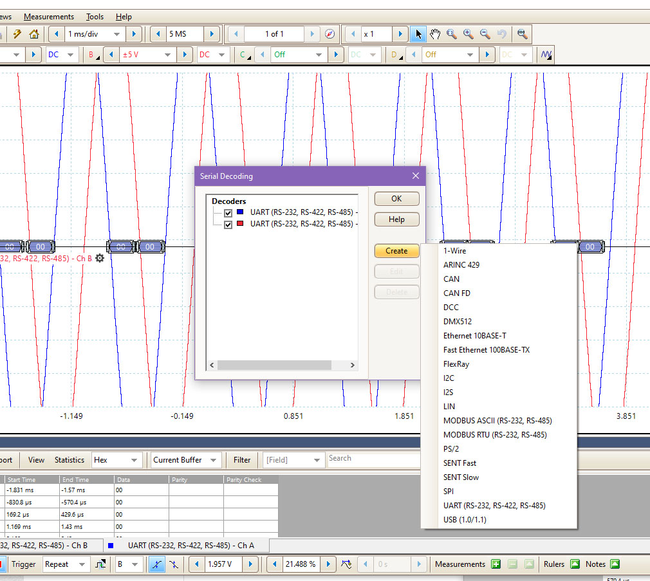Click the home icon in toolbar
This screenshot has height=581, width=650.
pos(34,34)
